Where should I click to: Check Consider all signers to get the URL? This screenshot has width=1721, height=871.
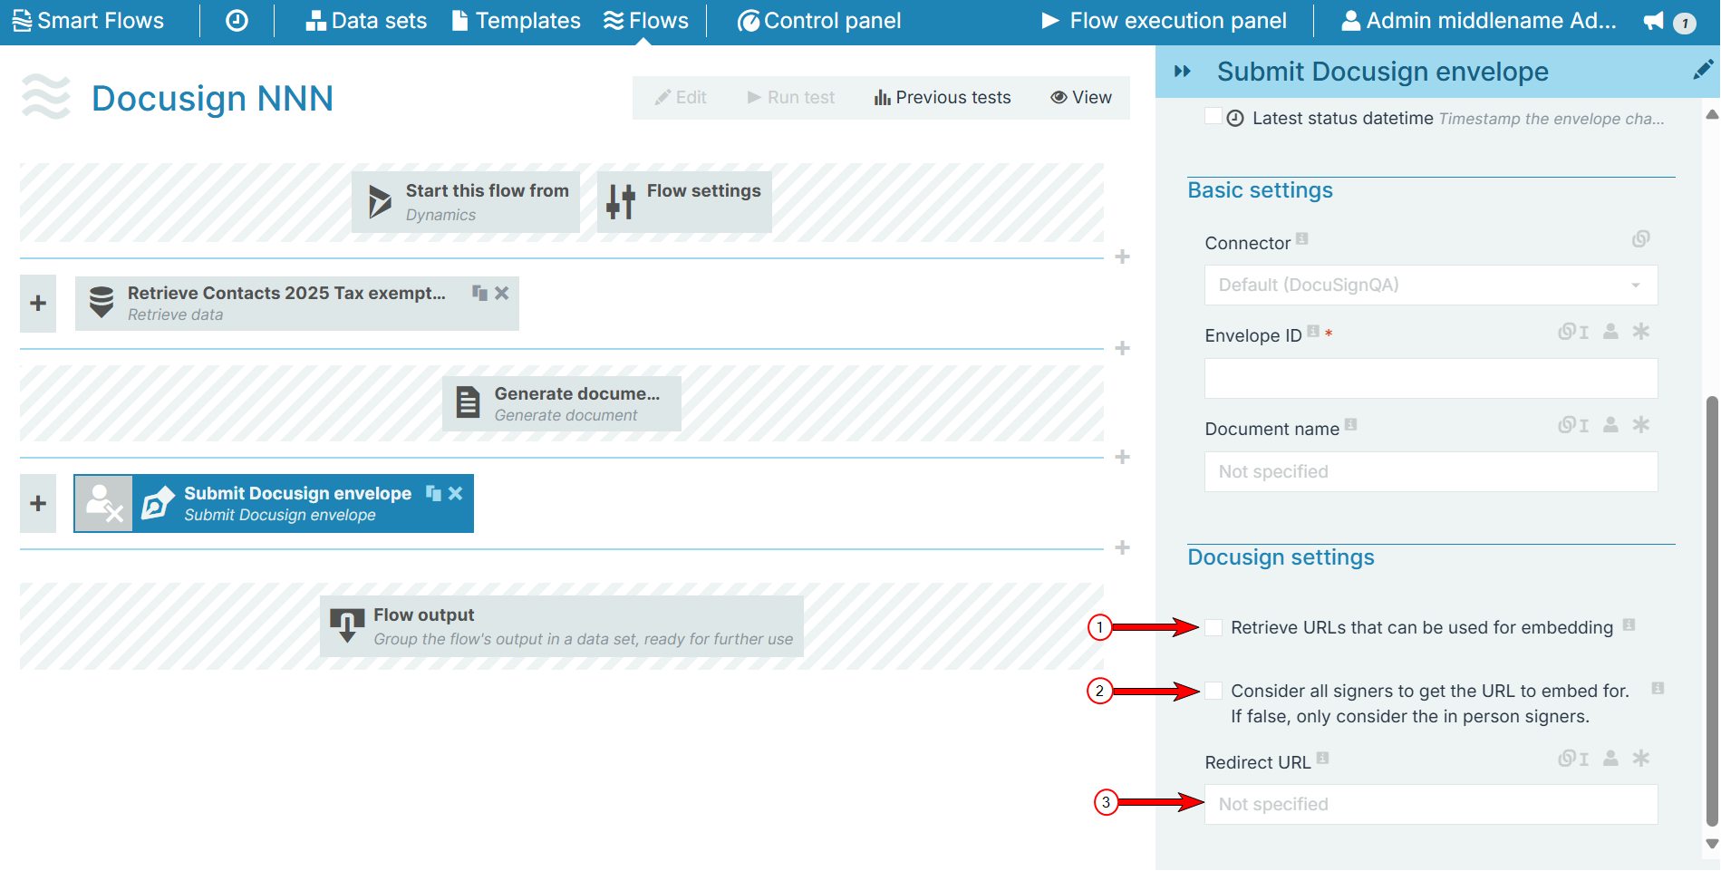1213,690
